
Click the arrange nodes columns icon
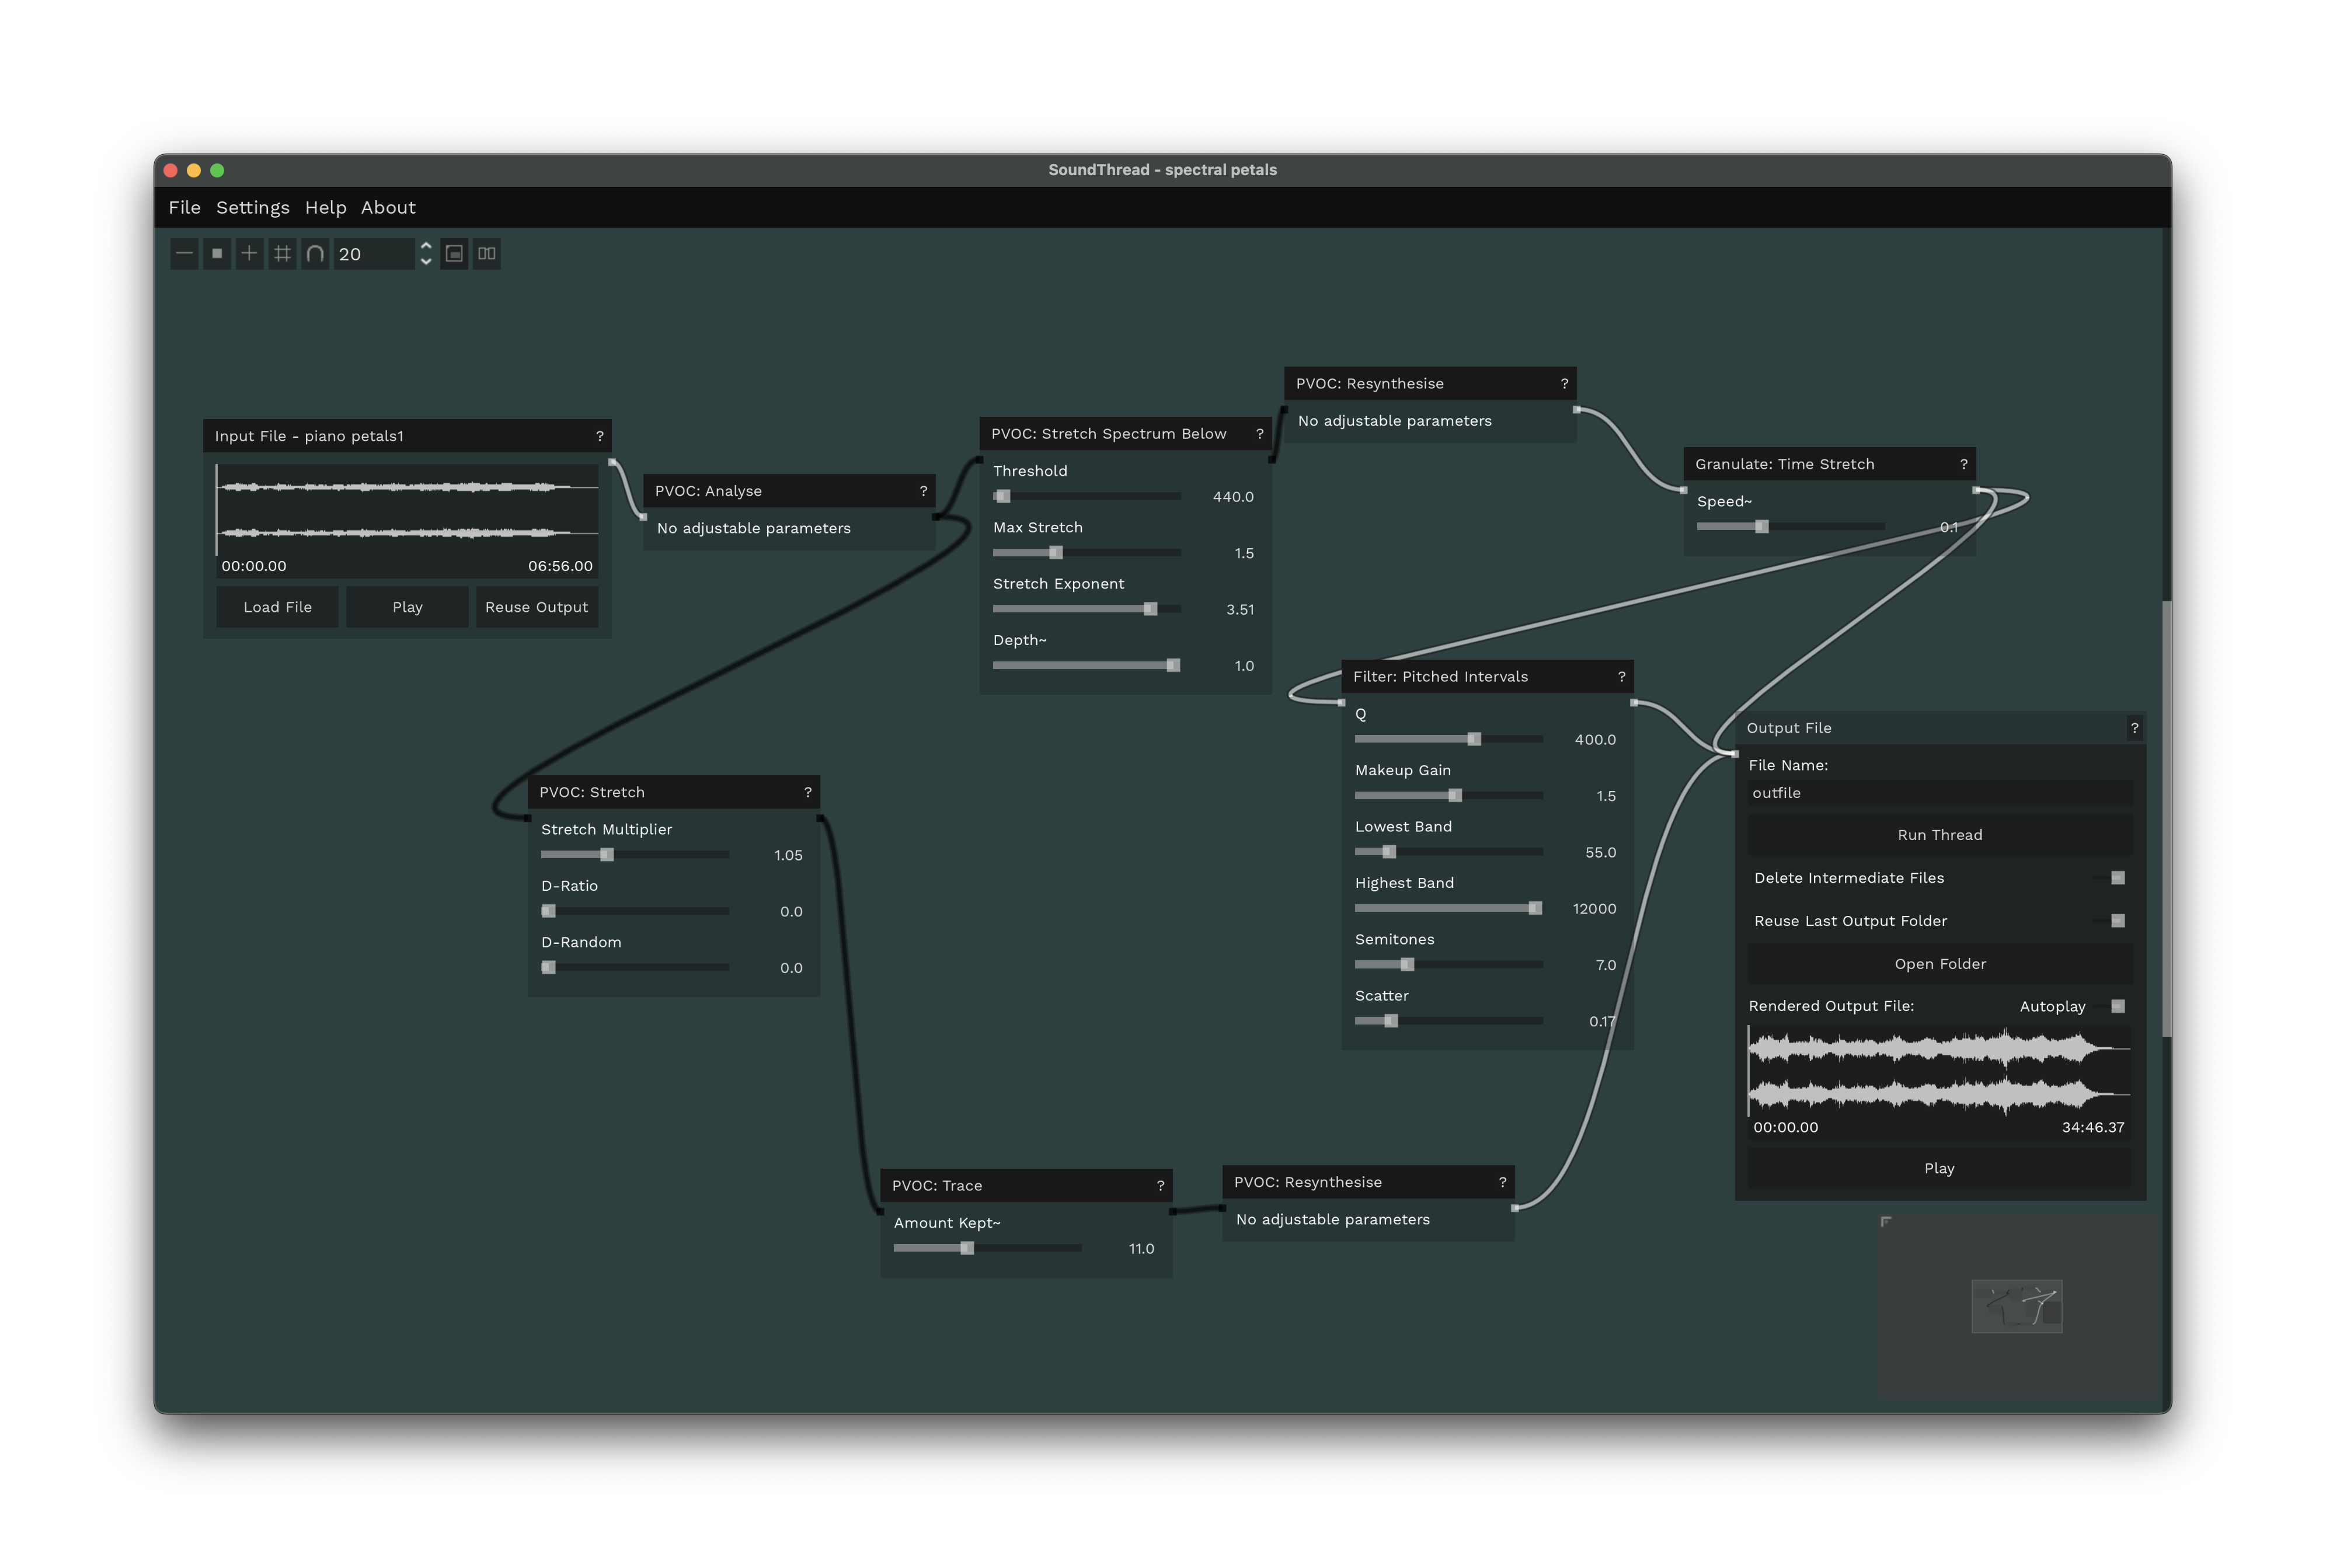pyautogui.click(x=487, y=253)
